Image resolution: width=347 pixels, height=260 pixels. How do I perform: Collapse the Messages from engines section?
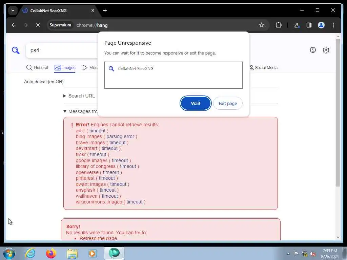[x=80, y=111]
